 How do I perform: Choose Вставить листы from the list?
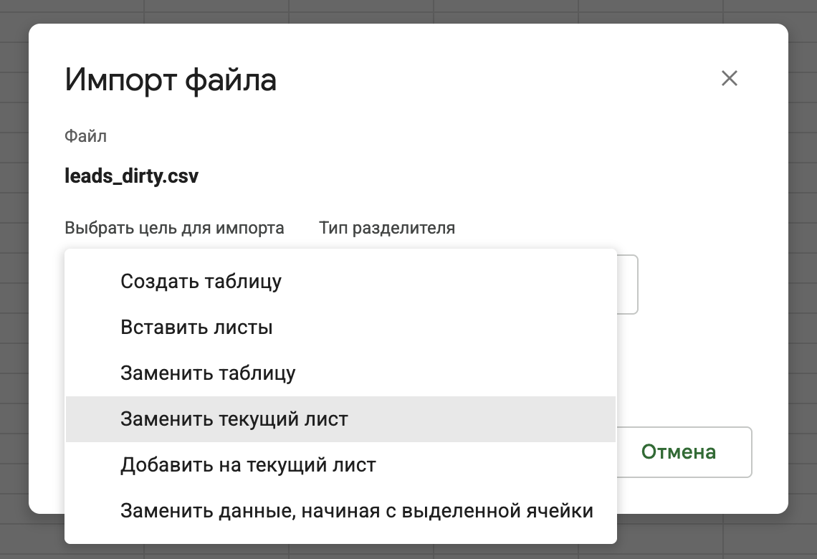340,328
